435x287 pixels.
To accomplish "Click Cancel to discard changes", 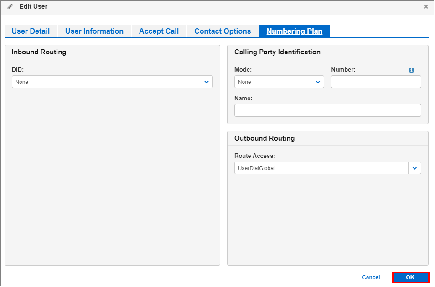I will [371, 277].
